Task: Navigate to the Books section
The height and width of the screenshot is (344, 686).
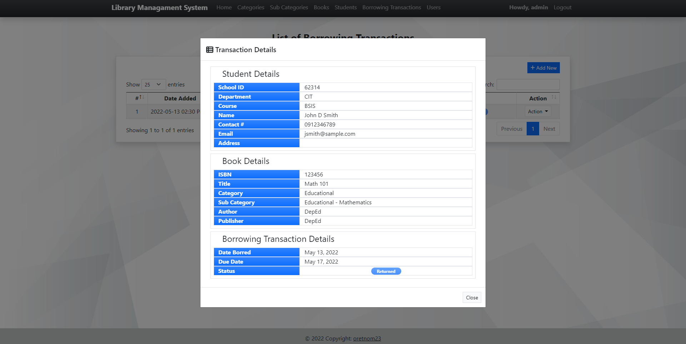Action: click(x=321, y=7)
